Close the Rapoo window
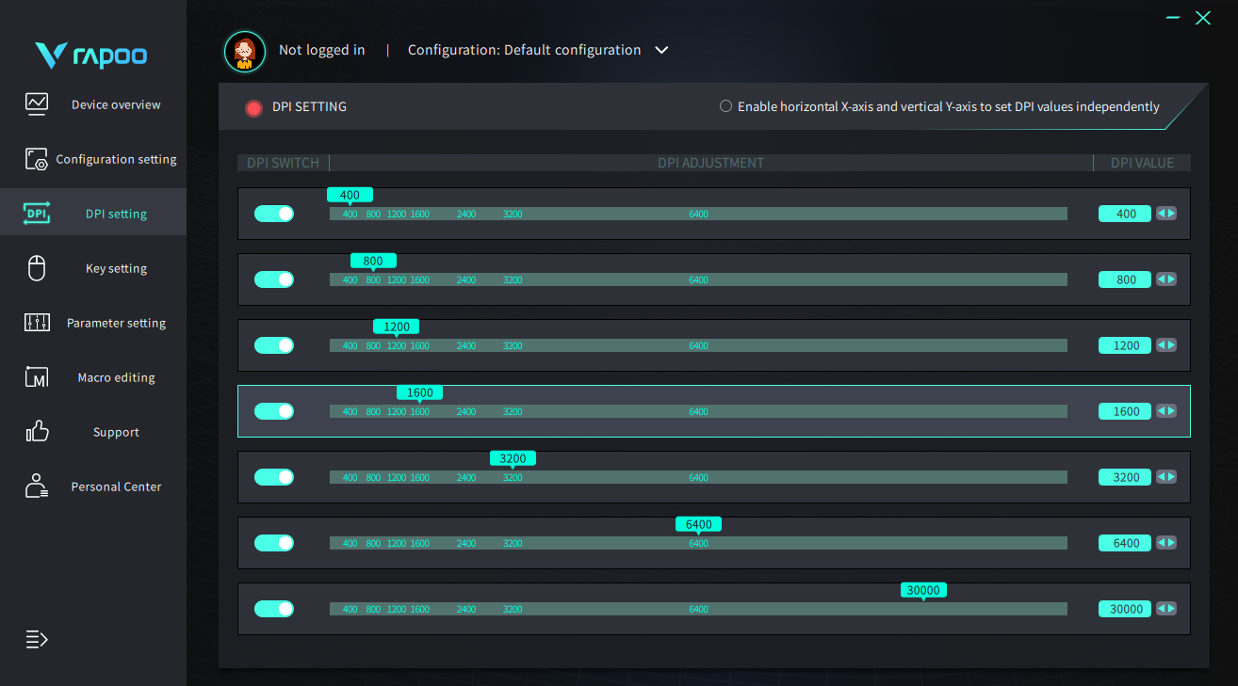Viewport: 1238px width, 686px height. click(x=1203, y=18)
